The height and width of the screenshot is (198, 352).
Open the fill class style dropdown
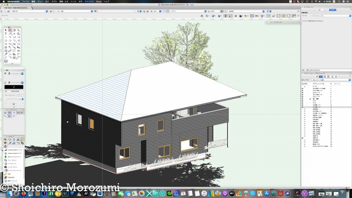point(22,74)
